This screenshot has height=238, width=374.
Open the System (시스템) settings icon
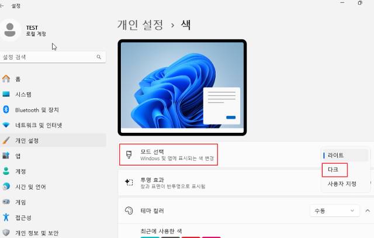pos(6,94)
